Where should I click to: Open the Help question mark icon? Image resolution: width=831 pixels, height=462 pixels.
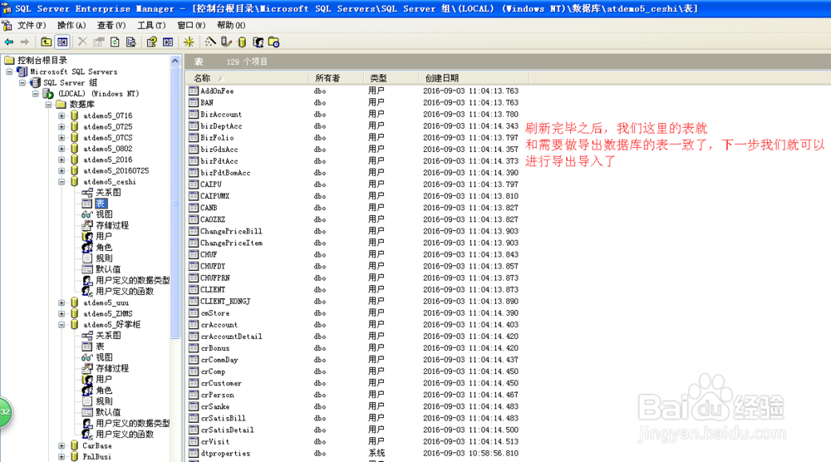pos(151,42)
